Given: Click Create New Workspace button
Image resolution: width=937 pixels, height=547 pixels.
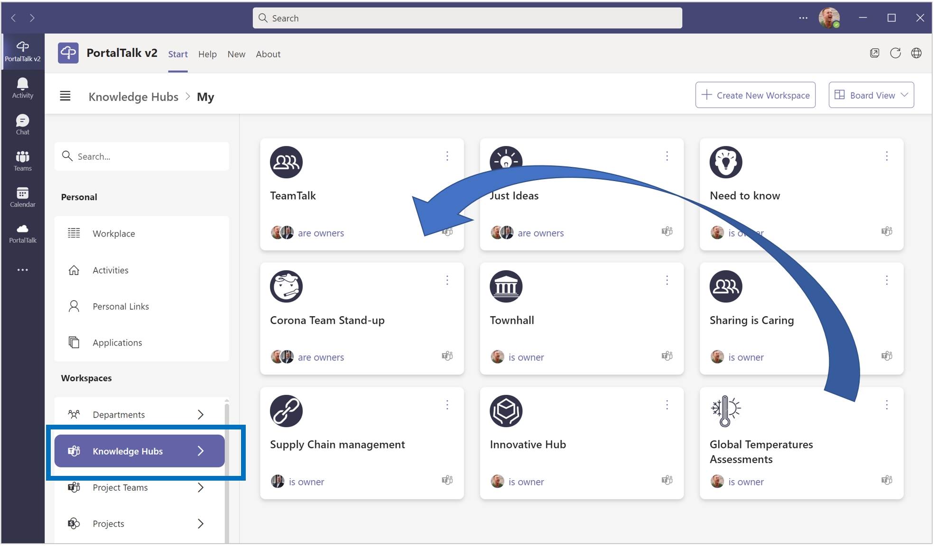Looking at the screenshot, I should click(x=755, y=95).
